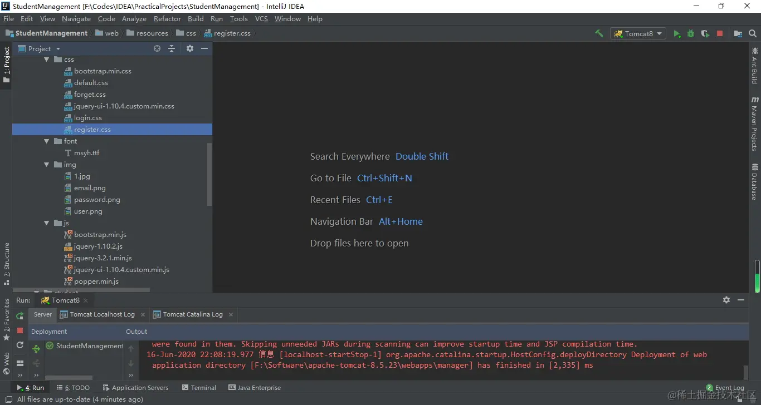The width and height of the screenshot is (761, 405).
Task: Open the VCS menu
Action: click(x=261, y=19)
